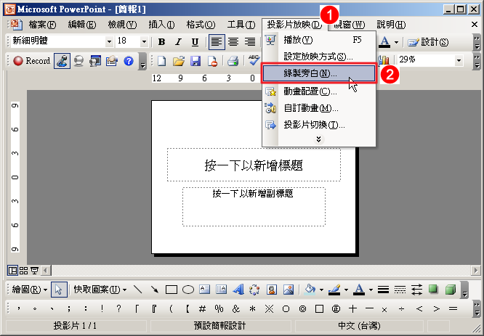Image resolution: width=484 pixels, height=336 pixels.
Task: Open the 格式(O) menu
Action: [x=201, y=25]
